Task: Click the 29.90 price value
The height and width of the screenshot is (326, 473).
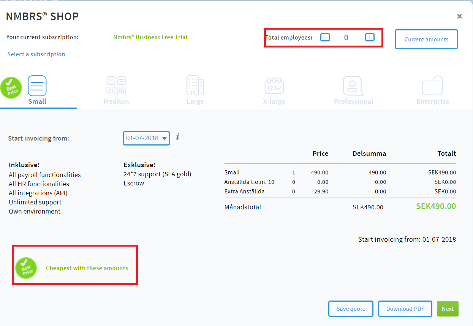Action: [x=322, y=191]
